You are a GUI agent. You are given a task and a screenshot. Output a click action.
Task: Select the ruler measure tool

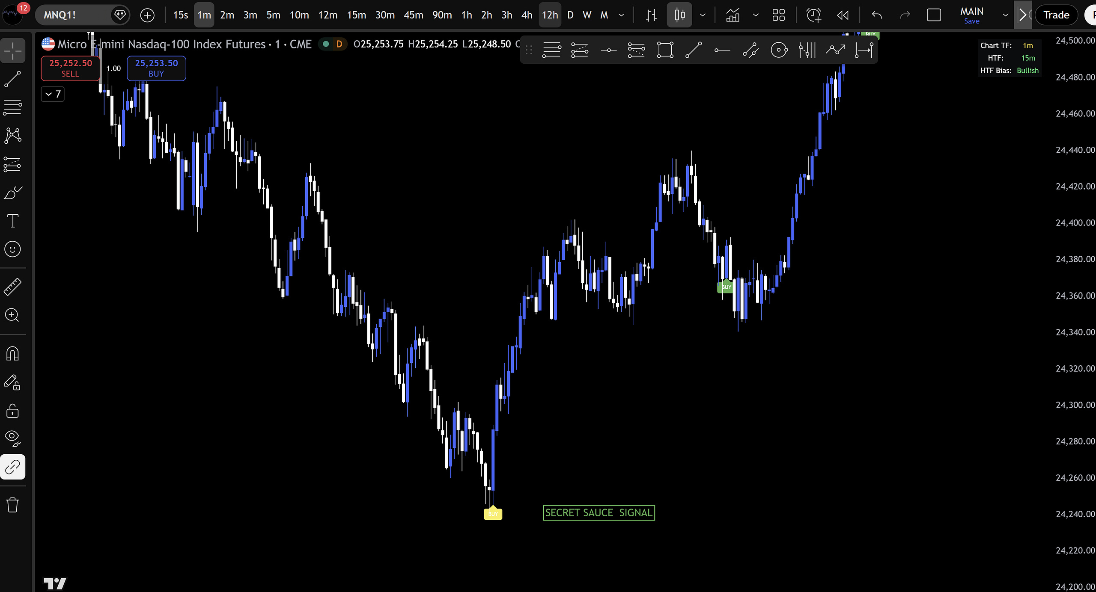coord(13,287)
